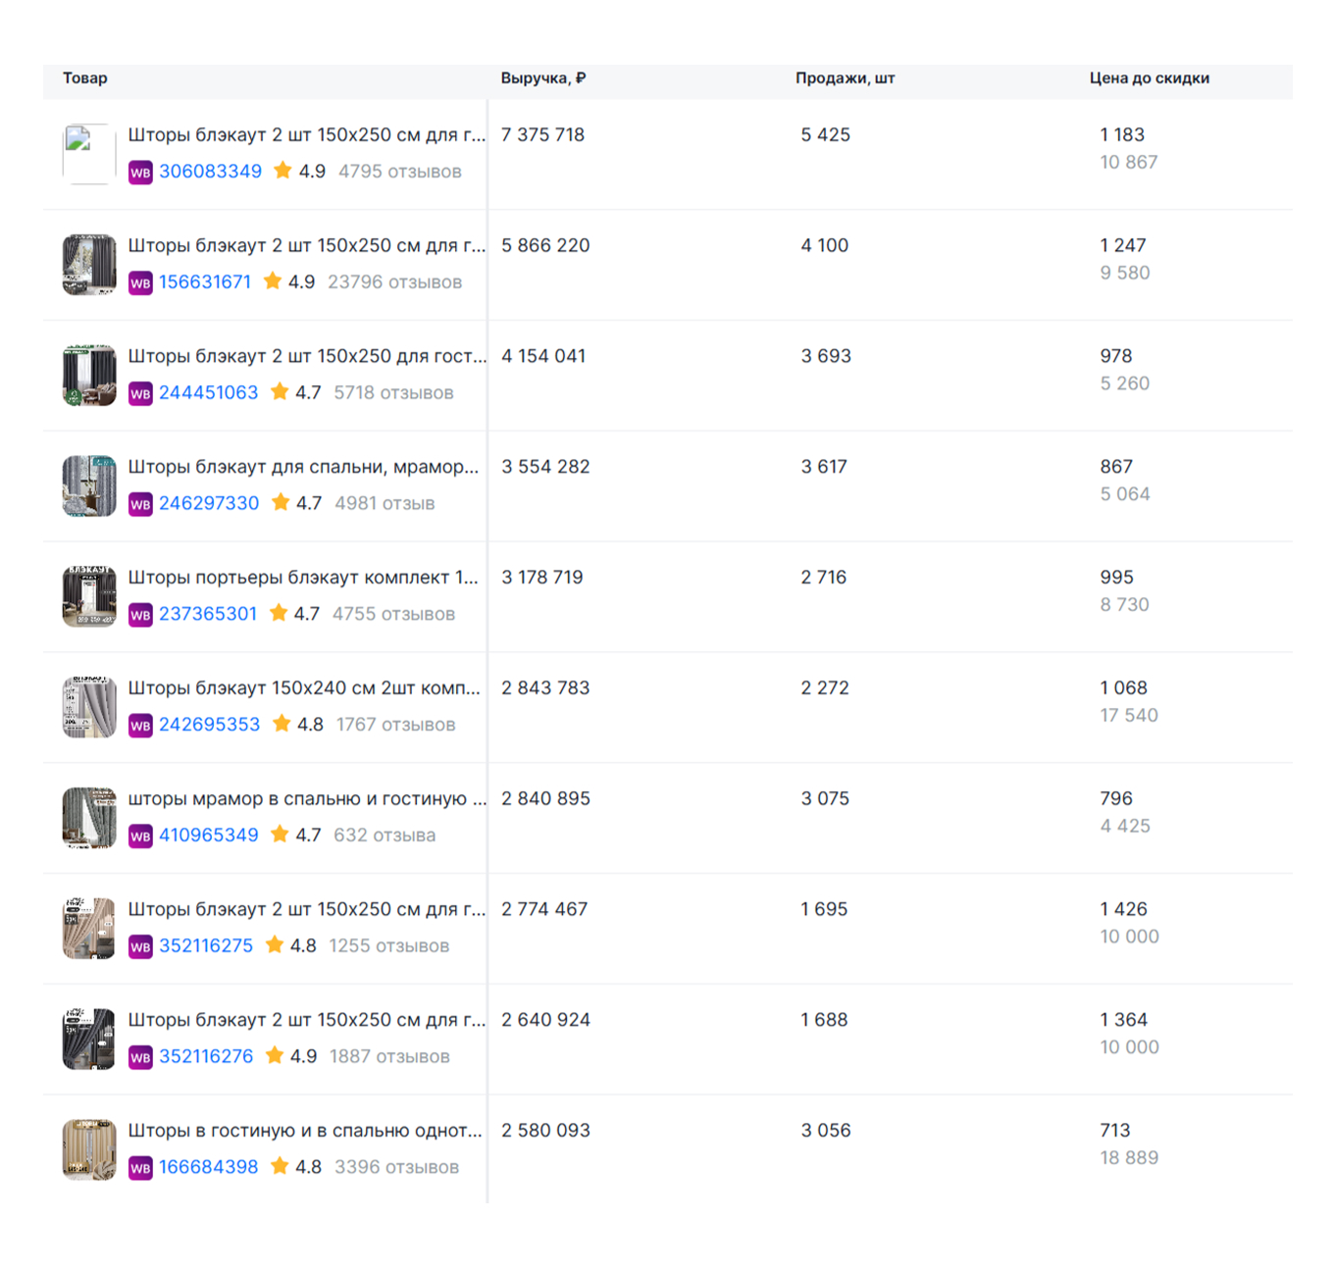Viewport: 1334px width, 1268px height.
Task: Click star icon next to 237365301 rating
Action: tap(279, 614)
